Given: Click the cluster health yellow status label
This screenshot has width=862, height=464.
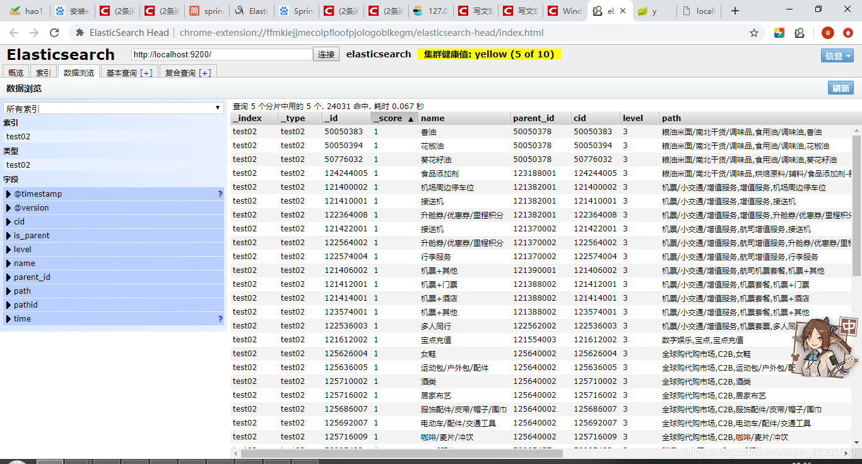Looking at the screenshot, I should (489, 54).
